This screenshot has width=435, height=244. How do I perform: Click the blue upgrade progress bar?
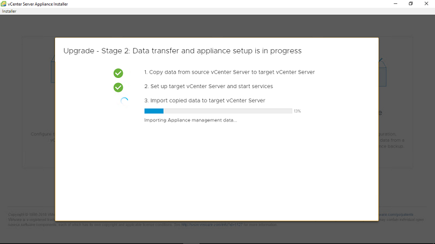click(218, 111)
